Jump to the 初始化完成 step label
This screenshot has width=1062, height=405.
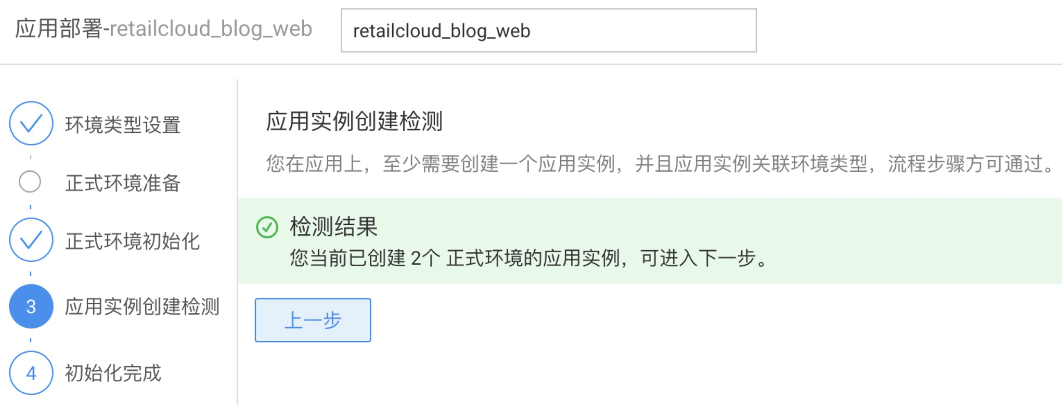[x=113, y=373]
